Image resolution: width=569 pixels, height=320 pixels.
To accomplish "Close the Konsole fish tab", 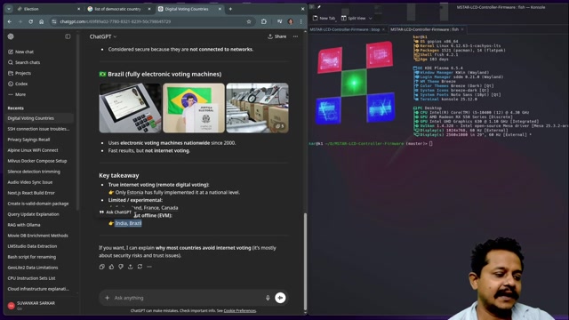I will 462,29.
